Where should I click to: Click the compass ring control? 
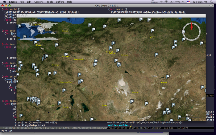pyautogui.click(x=192, y=32)
